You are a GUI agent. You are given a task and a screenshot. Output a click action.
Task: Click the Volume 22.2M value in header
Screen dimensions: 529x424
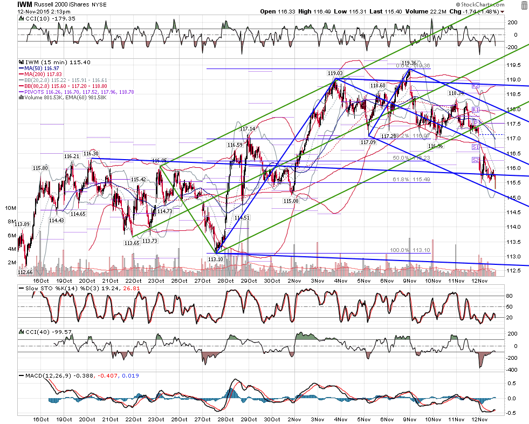pyautogui.click(x=426, y=11)
